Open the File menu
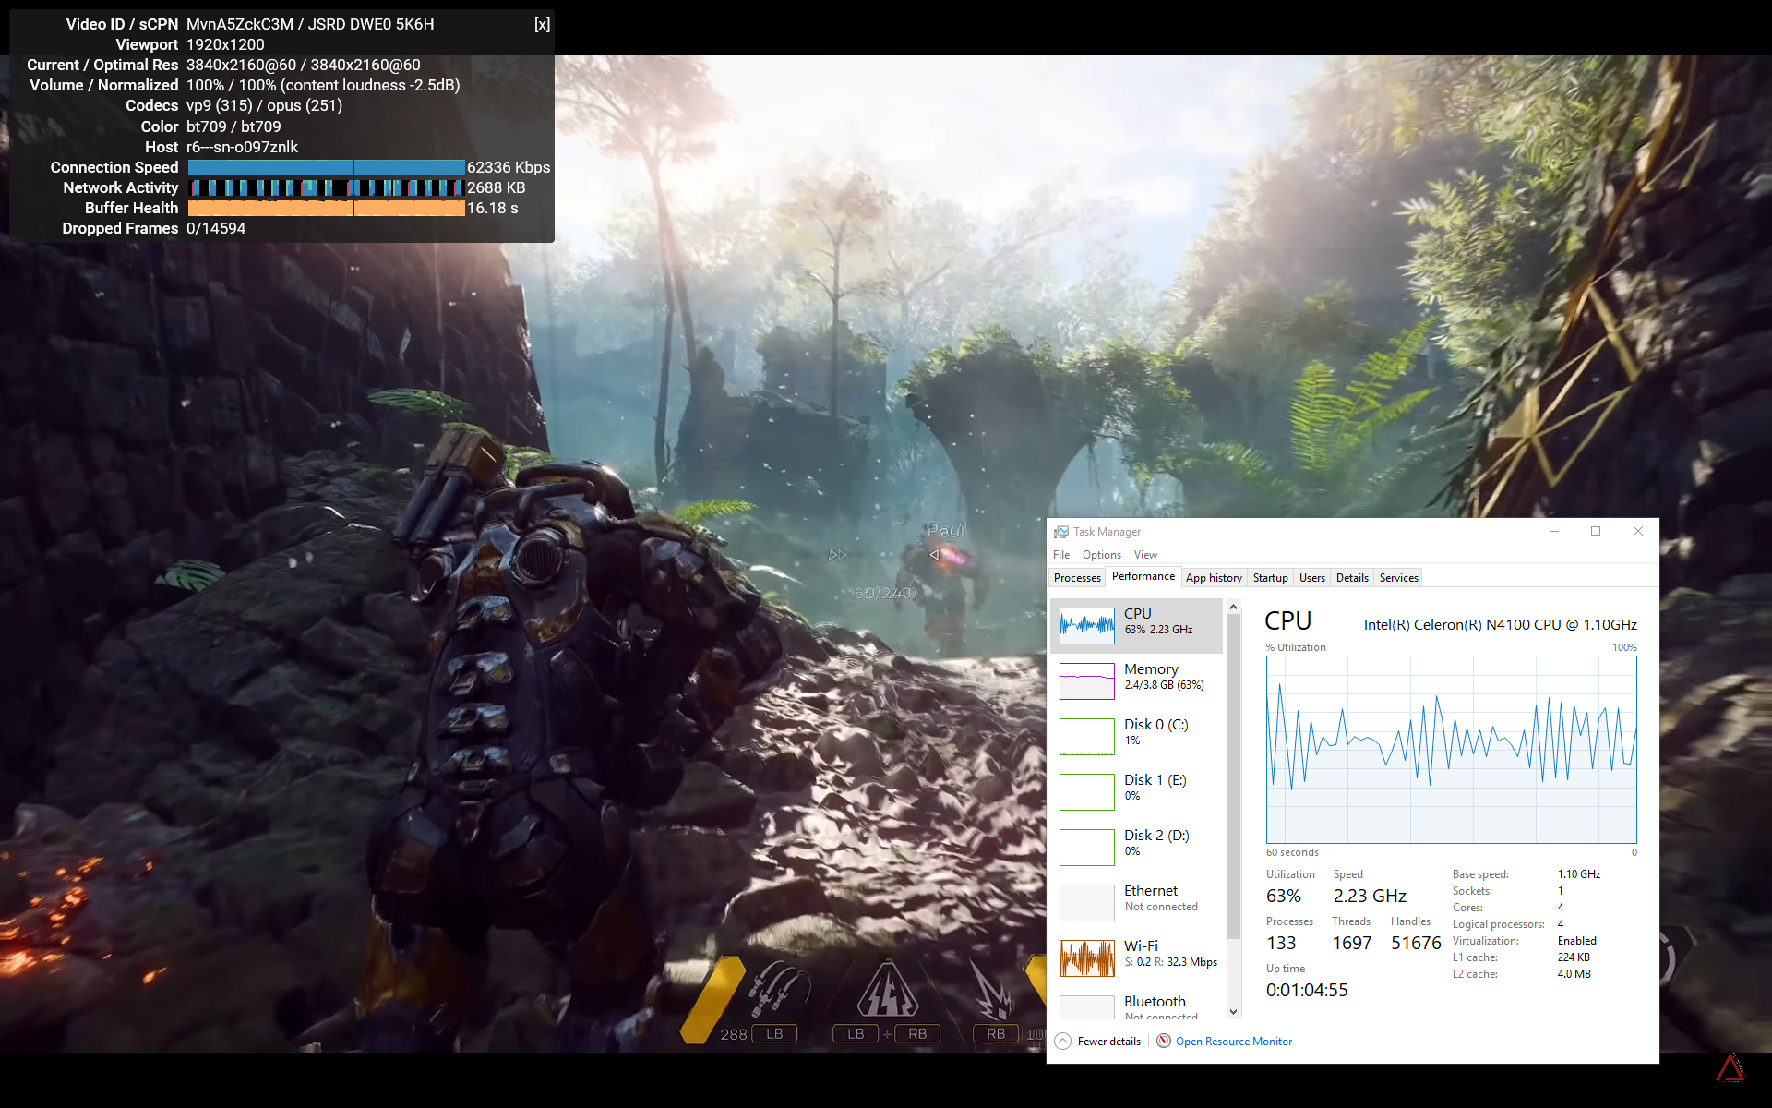1772x1108 pixels. coord(1061,555)
